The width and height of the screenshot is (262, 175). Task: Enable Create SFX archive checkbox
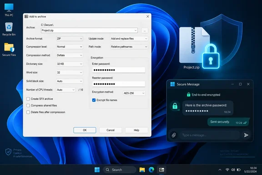pos(28,99)
